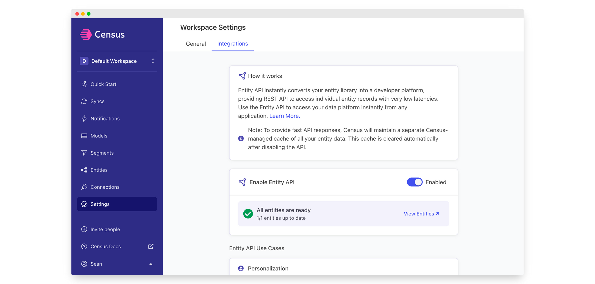Click Invite people in the sidebar
Image resolution: width=595 pixels, height=284 pixels.
coord(105,229)
